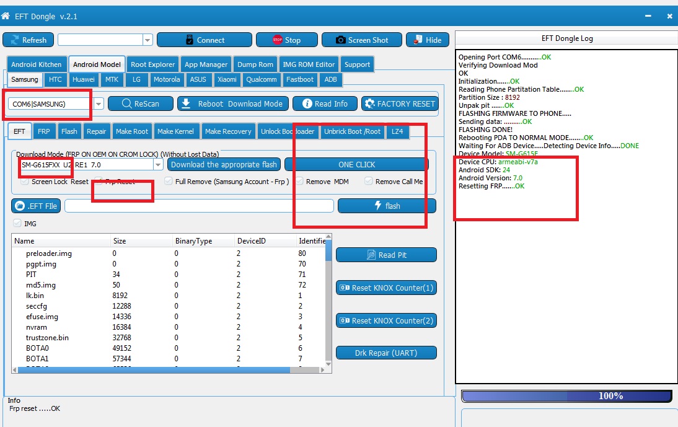Toggle the Screen Lock Reset checkbox
This screenshot has height=427, width=678.
[x=25, y=181]
